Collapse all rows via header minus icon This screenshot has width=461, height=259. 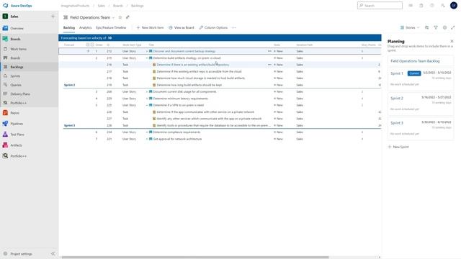92,45
